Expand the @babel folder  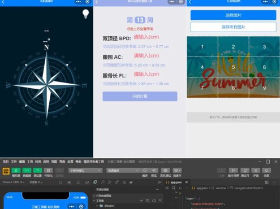point(110,206)
